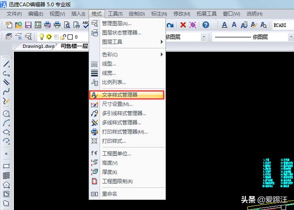Toggle layer on/off with the light bulb
The height and width of the screenshot is (210, 294).
42,37
